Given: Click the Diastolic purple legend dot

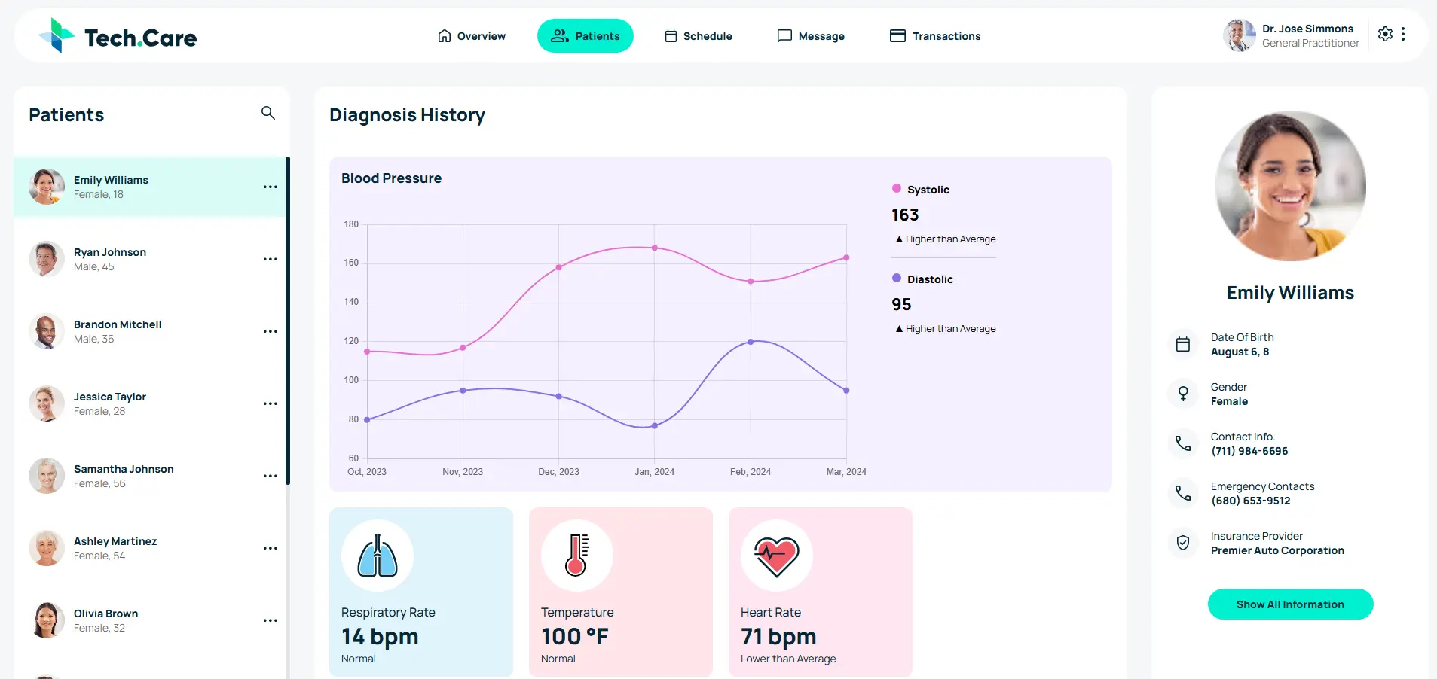Looking at the screenshot, I should click(897, 278).
